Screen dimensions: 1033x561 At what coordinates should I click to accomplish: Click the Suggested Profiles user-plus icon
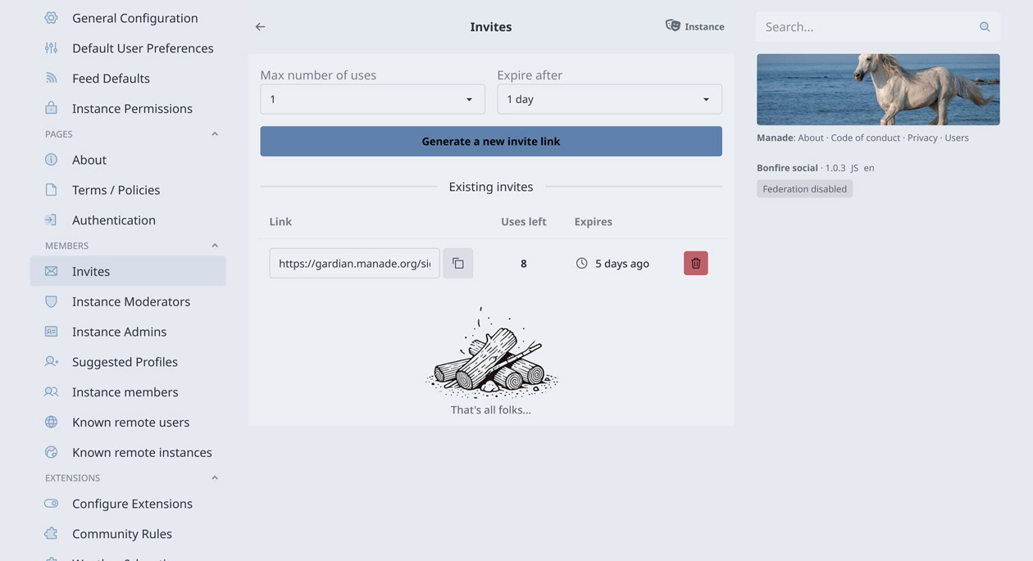[x=51, y=361]
